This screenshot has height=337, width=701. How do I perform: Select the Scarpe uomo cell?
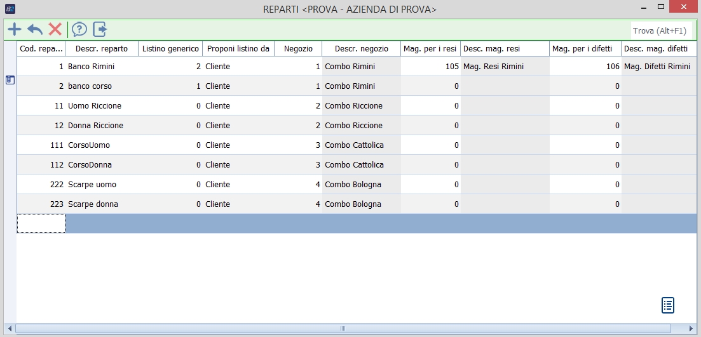[102, 184]
